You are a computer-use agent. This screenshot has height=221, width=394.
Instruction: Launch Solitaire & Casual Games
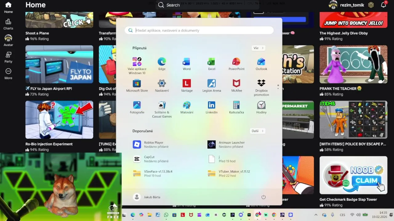click(162, 110)
